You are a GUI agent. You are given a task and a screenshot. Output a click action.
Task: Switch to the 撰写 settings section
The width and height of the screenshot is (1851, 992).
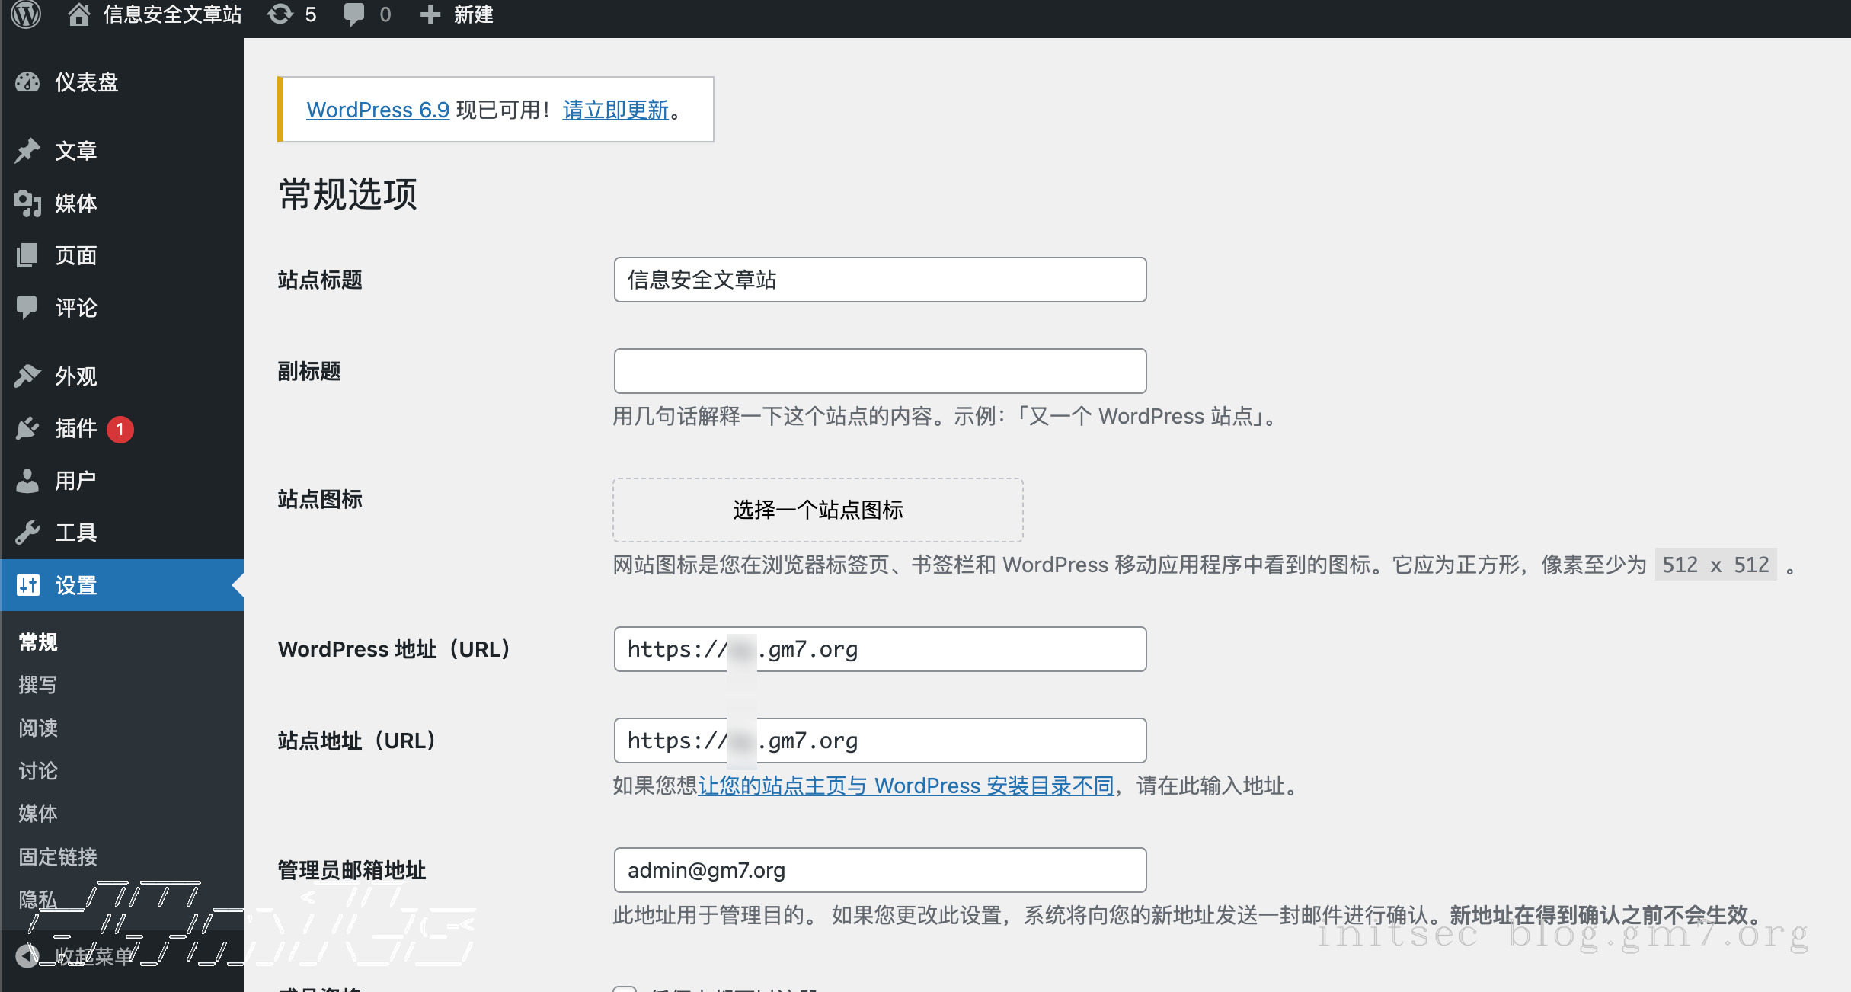[x=37, y=684]
